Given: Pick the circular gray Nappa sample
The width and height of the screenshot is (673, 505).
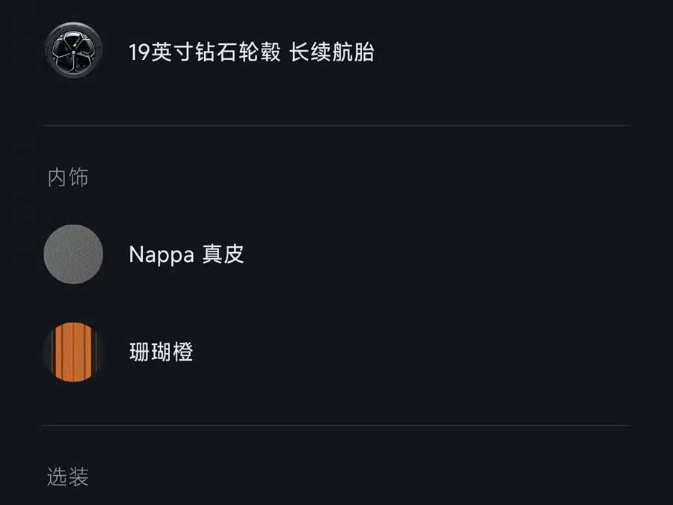Looking at the screenshot, I should 73,254.
